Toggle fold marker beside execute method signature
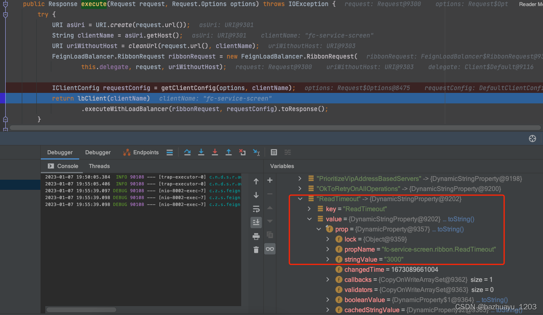543x315 pixels. point(5,4)
